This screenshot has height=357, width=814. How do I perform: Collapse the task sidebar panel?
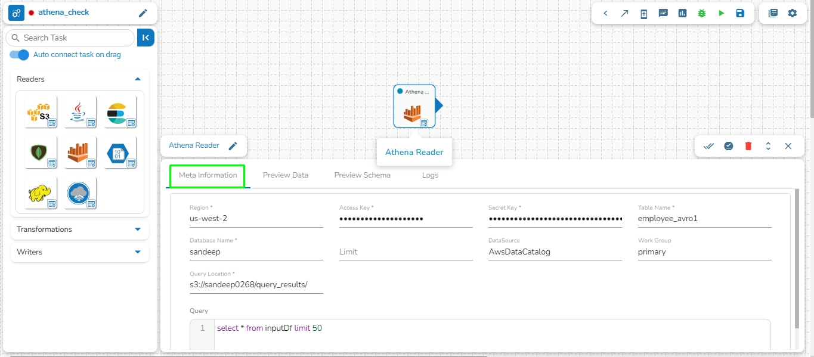coord(146,38)
